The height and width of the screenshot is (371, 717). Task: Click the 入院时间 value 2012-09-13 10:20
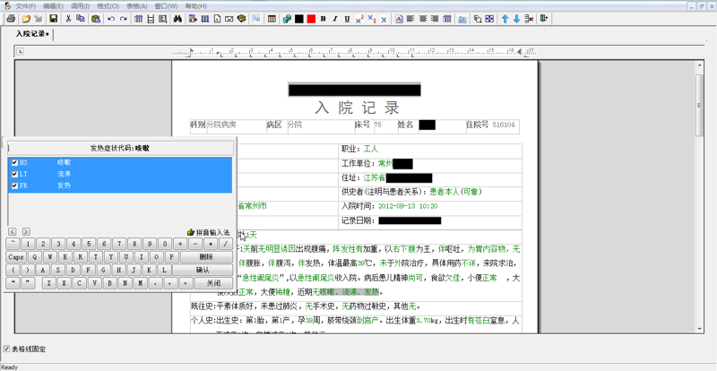coord(408,206)
